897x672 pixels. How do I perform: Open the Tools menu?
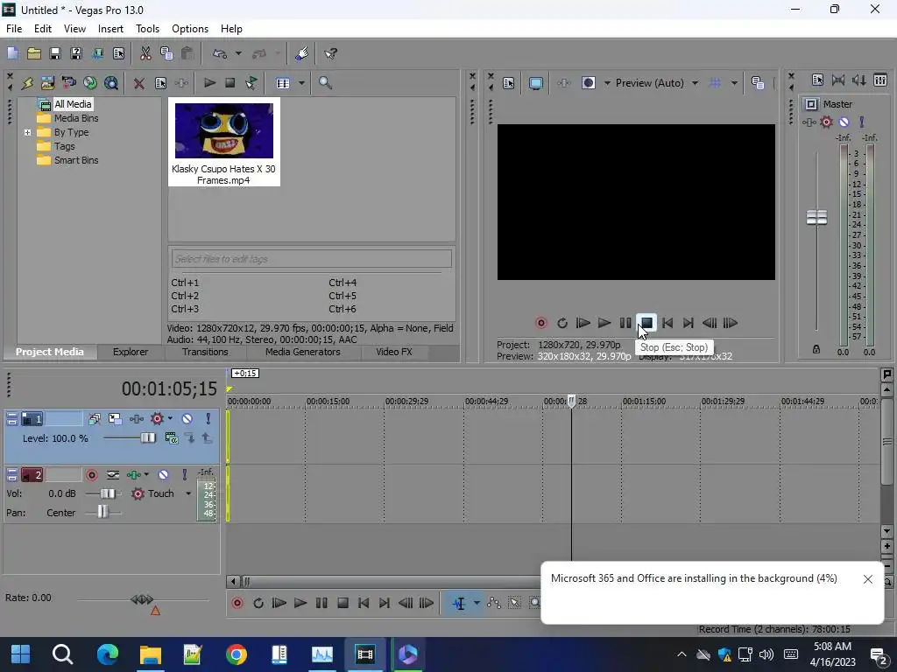tap(147, 29)
